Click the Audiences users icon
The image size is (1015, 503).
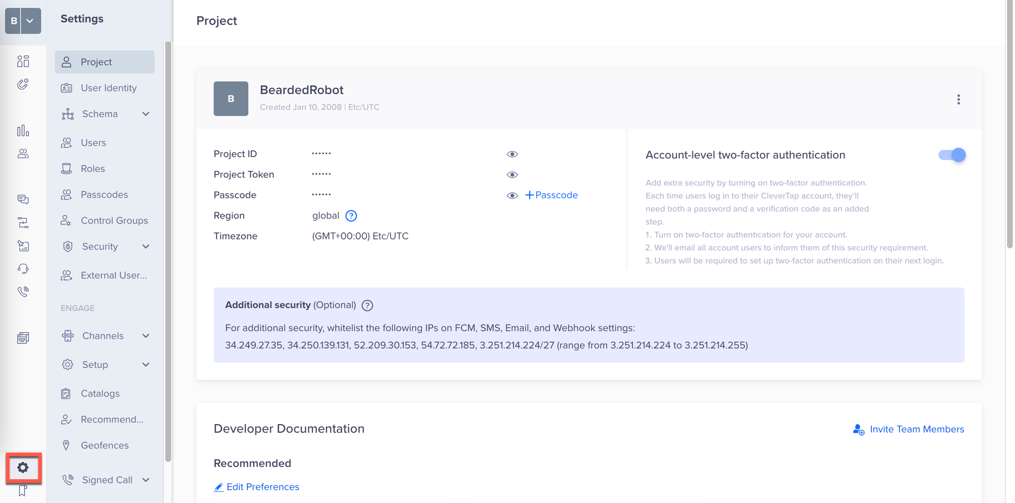(23, 154)
